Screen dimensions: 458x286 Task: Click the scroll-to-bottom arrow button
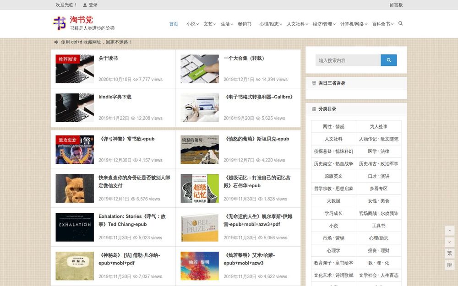(450, 242)
